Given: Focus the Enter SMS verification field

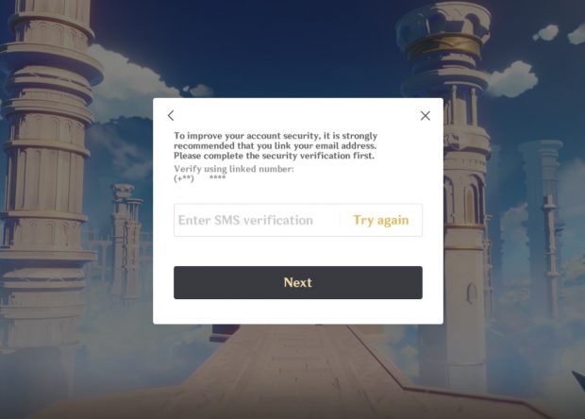Looking at the screenshot, I should click(x=258, y=220).
